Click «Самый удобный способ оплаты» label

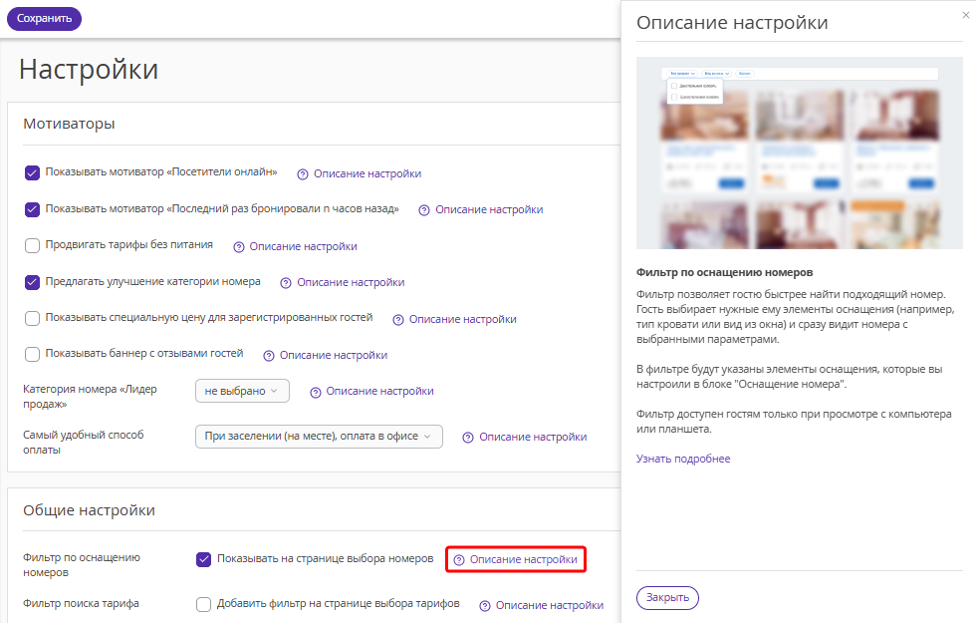(x=84, y=443)
